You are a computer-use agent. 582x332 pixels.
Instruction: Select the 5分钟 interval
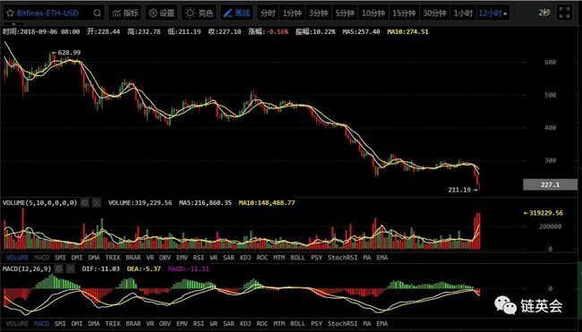pos(345,13)
